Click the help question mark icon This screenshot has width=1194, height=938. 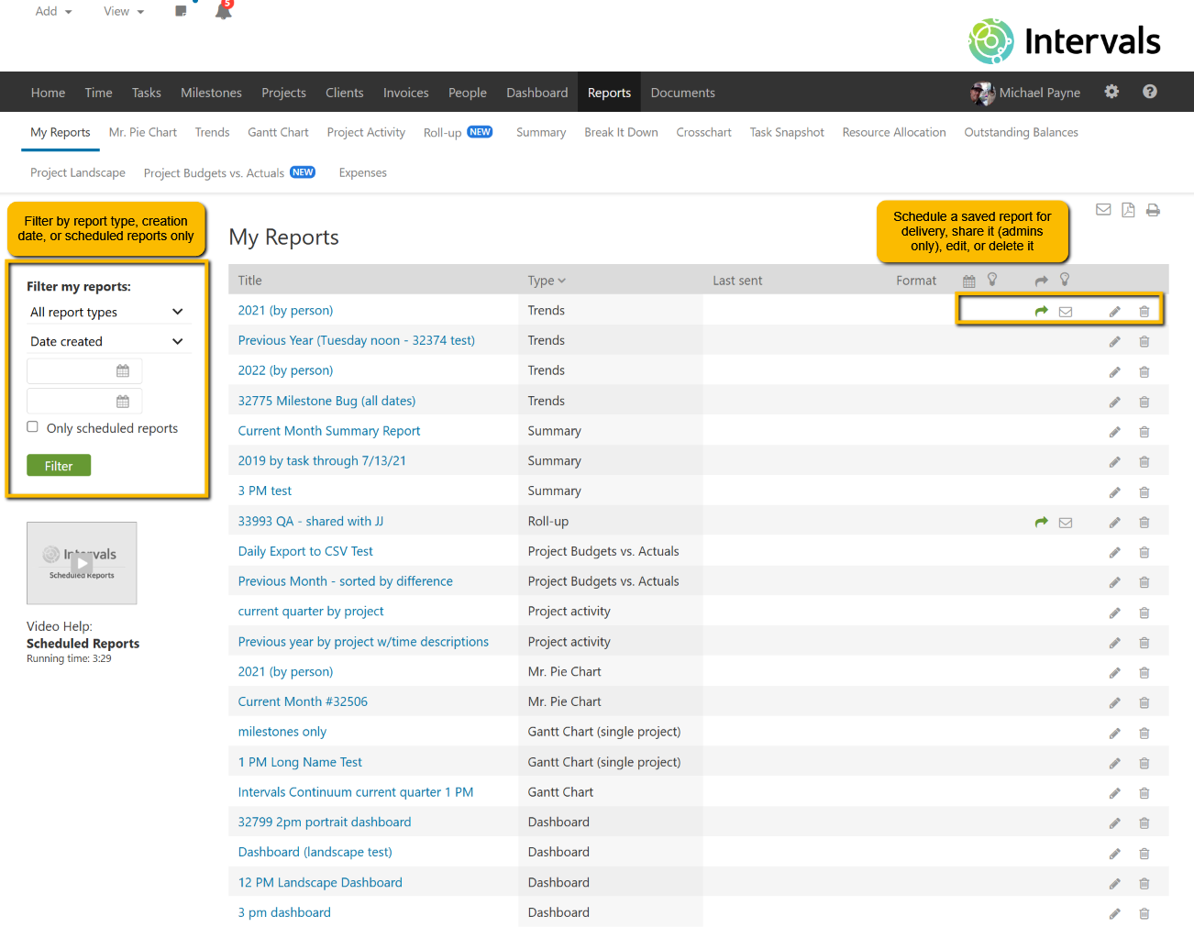point(1149,92)
